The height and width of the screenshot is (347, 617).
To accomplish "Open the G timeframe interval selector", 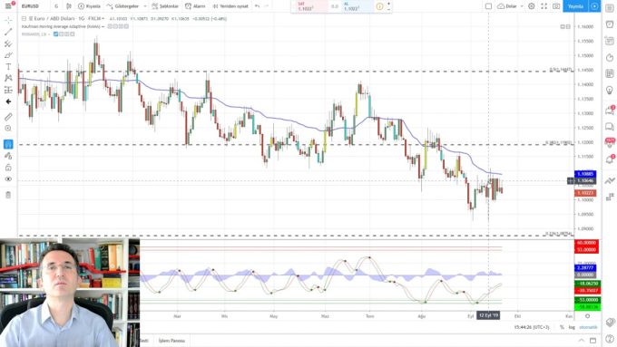I will [56, 6].
